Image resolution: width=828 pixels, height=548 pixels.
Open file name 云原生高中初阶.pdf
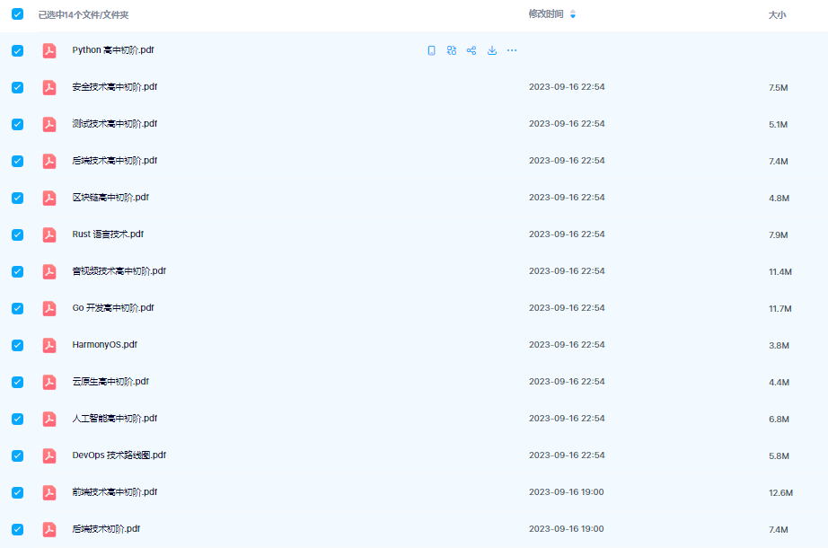click(110, 382)
